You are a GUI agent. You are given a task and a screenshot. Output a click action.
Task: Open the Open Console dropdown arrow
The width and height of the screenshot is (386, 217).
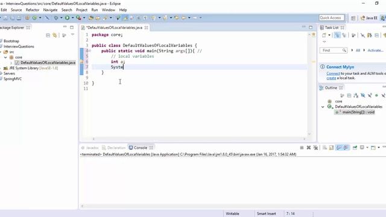coord(379,148)
